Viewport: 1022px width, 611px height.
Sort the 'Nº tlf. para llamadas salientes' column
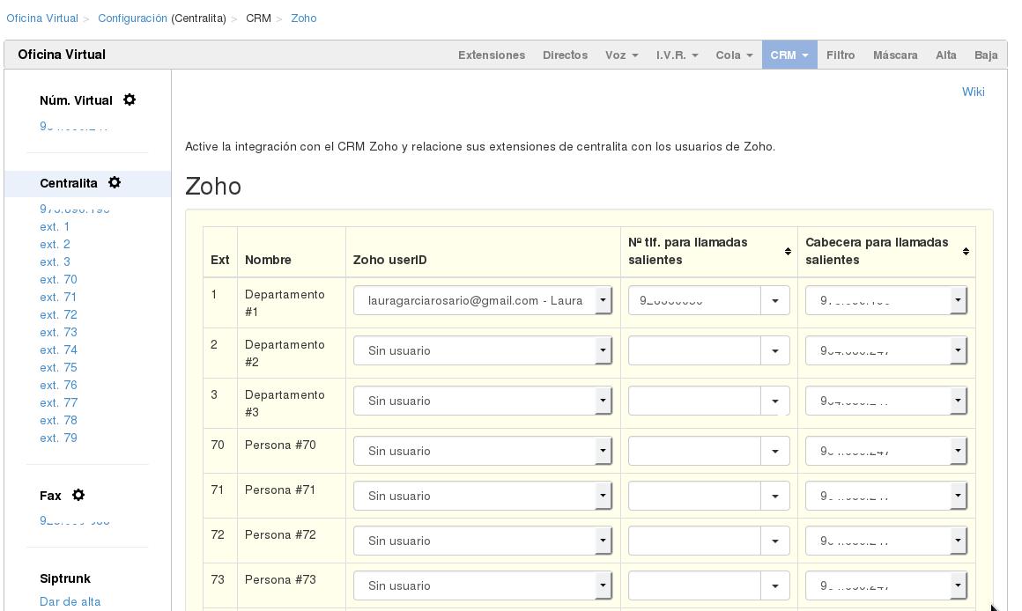click(x=787, y=251)
